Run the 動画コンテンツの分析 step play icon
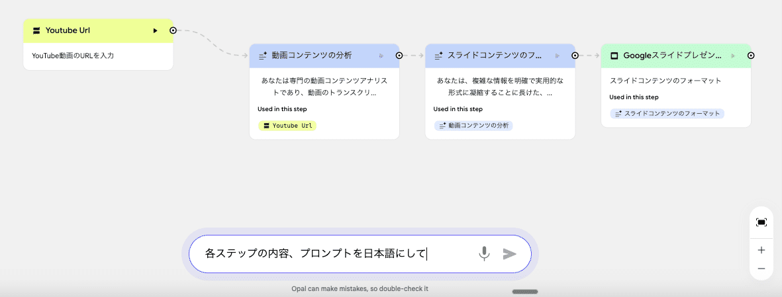 click(x=381, y=56)
